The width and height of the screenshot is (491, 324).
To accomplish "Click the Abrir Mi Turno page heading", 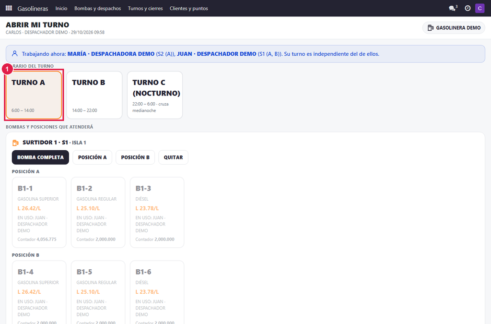I will pyautogui.click(x=37, y=25).
